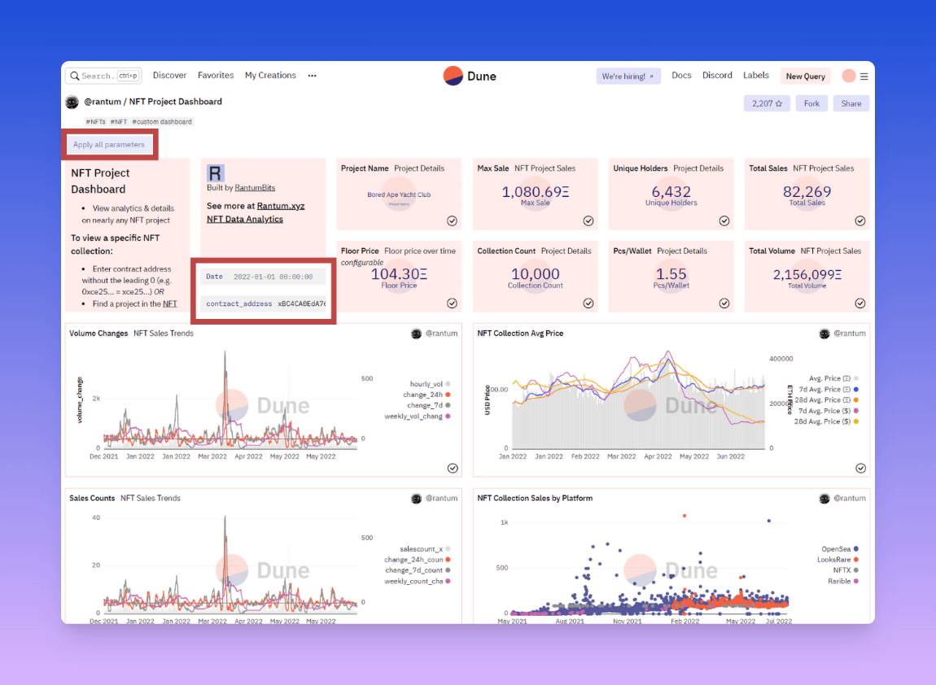Toggle NFTX legend series
The width and height of the screenshot is (936, 685).
(x=846, y=570)
